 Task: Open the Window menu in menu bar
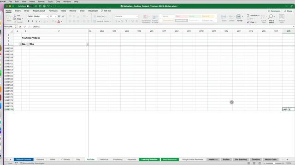coord(67,1)
